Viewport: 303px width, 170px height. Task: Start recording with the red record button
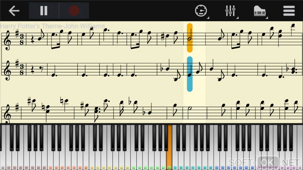[74, 11]
